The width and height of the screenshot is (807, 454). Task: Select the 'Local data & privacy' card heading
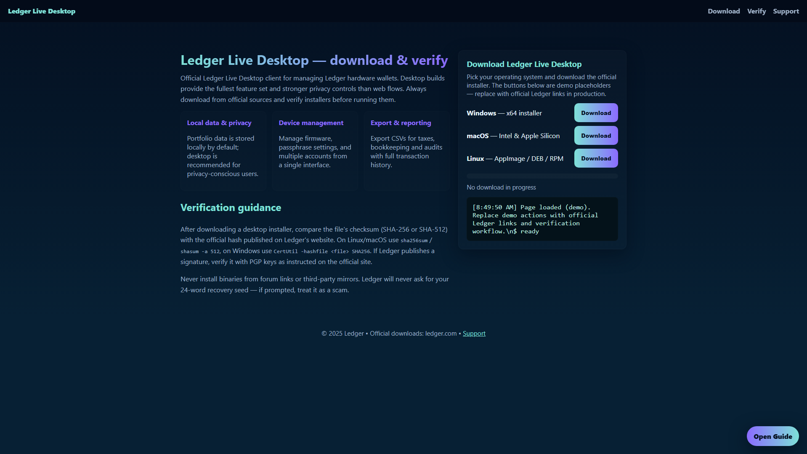pyautogui.click(x=219, y=123)
